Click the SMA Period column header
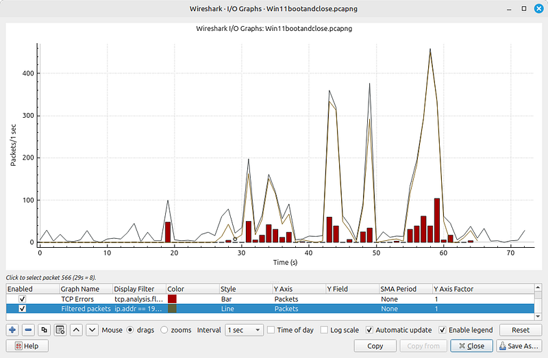This screenshot has width=548, height=358. [406, 289]
